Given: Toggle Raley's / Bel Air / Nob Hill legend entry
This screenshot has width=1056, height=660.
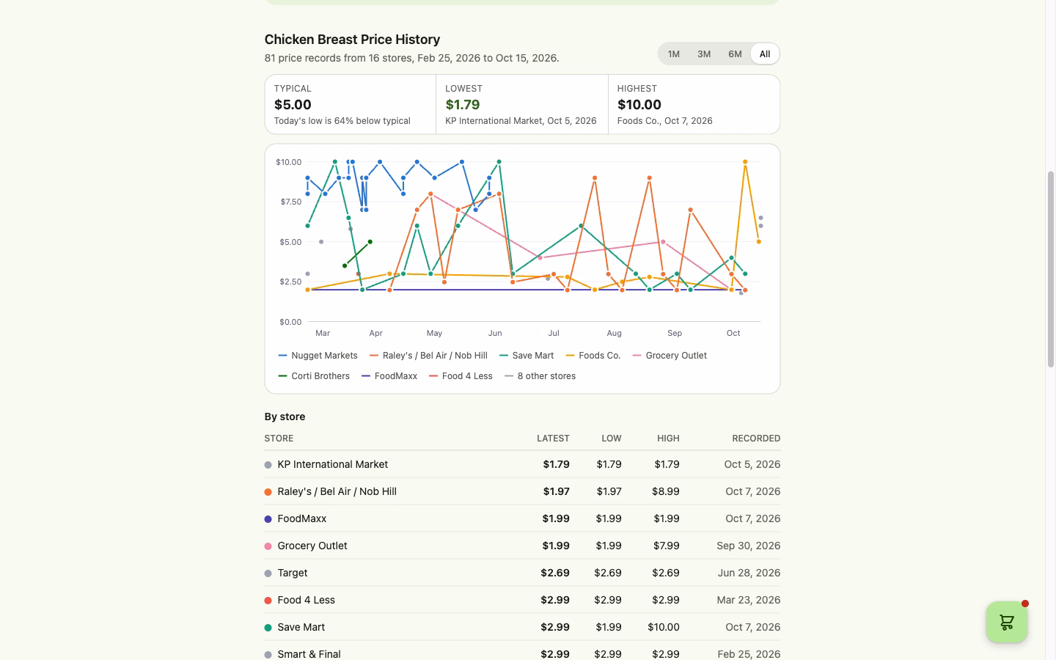Looking at the screenshot, I should coord(428,356).
